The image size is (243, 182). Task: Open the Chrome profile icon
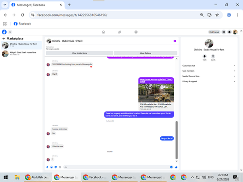tap(229, 15)
